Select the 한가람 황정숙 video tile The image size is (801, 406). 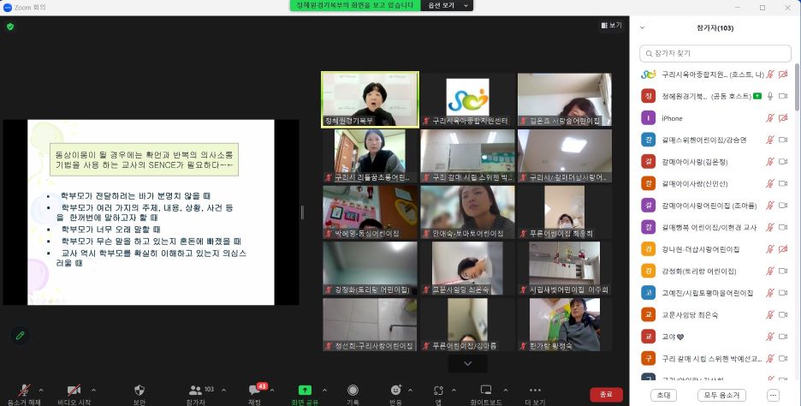coord(565,325)
